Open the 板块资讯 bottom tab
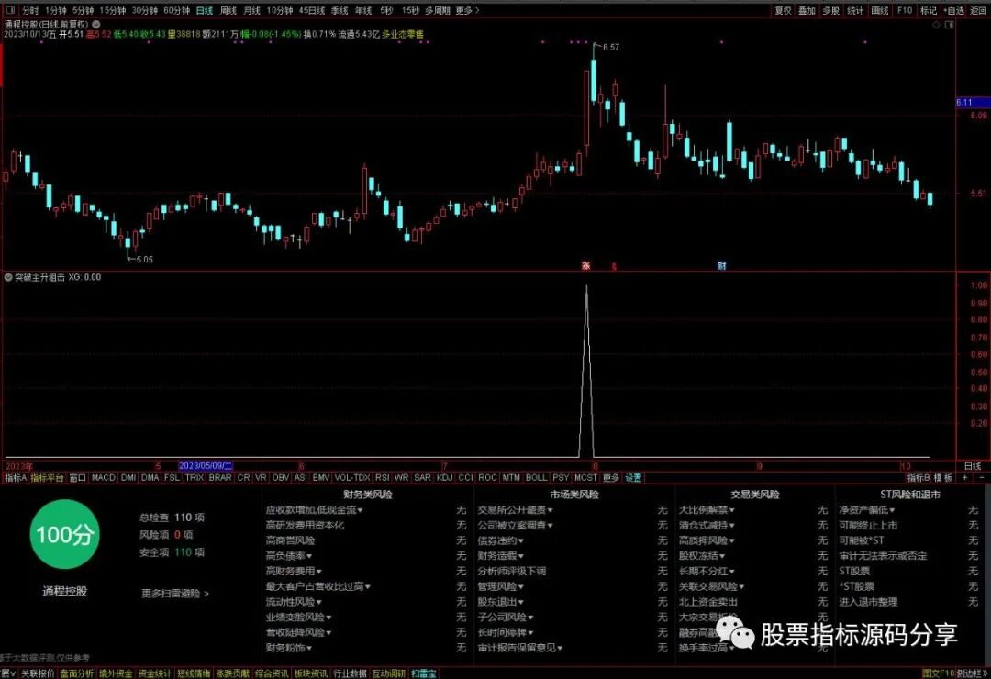Image resolution: width=991 pixels, height=679 pixels. click(x=310, y=673)
